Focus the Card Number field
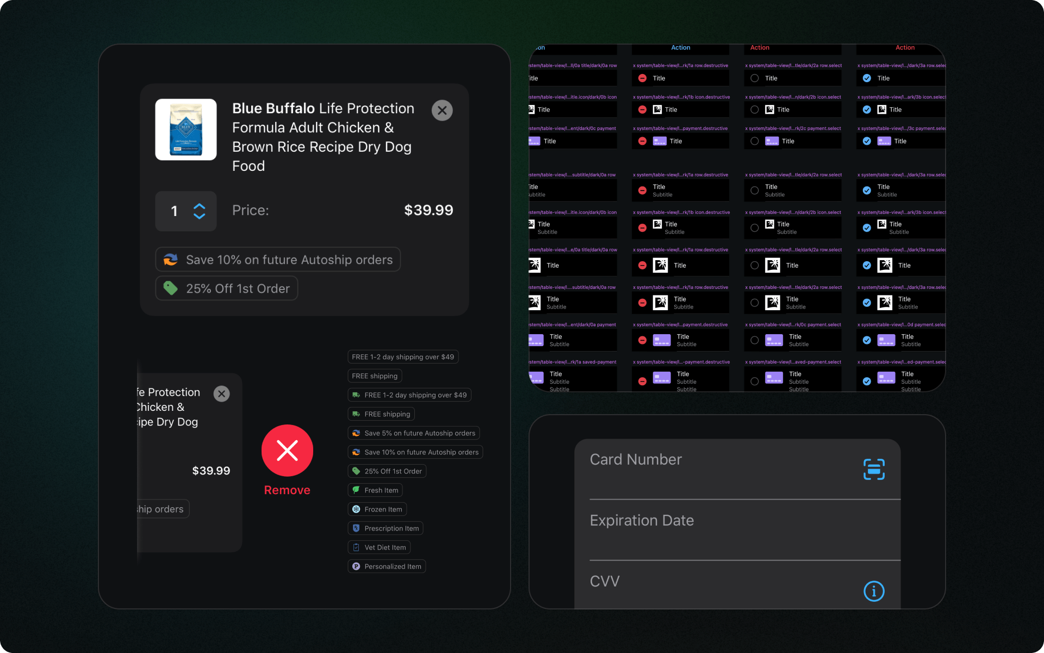Image resolution: width=1044 pixels, height=653 pixels. click(737, 469)
